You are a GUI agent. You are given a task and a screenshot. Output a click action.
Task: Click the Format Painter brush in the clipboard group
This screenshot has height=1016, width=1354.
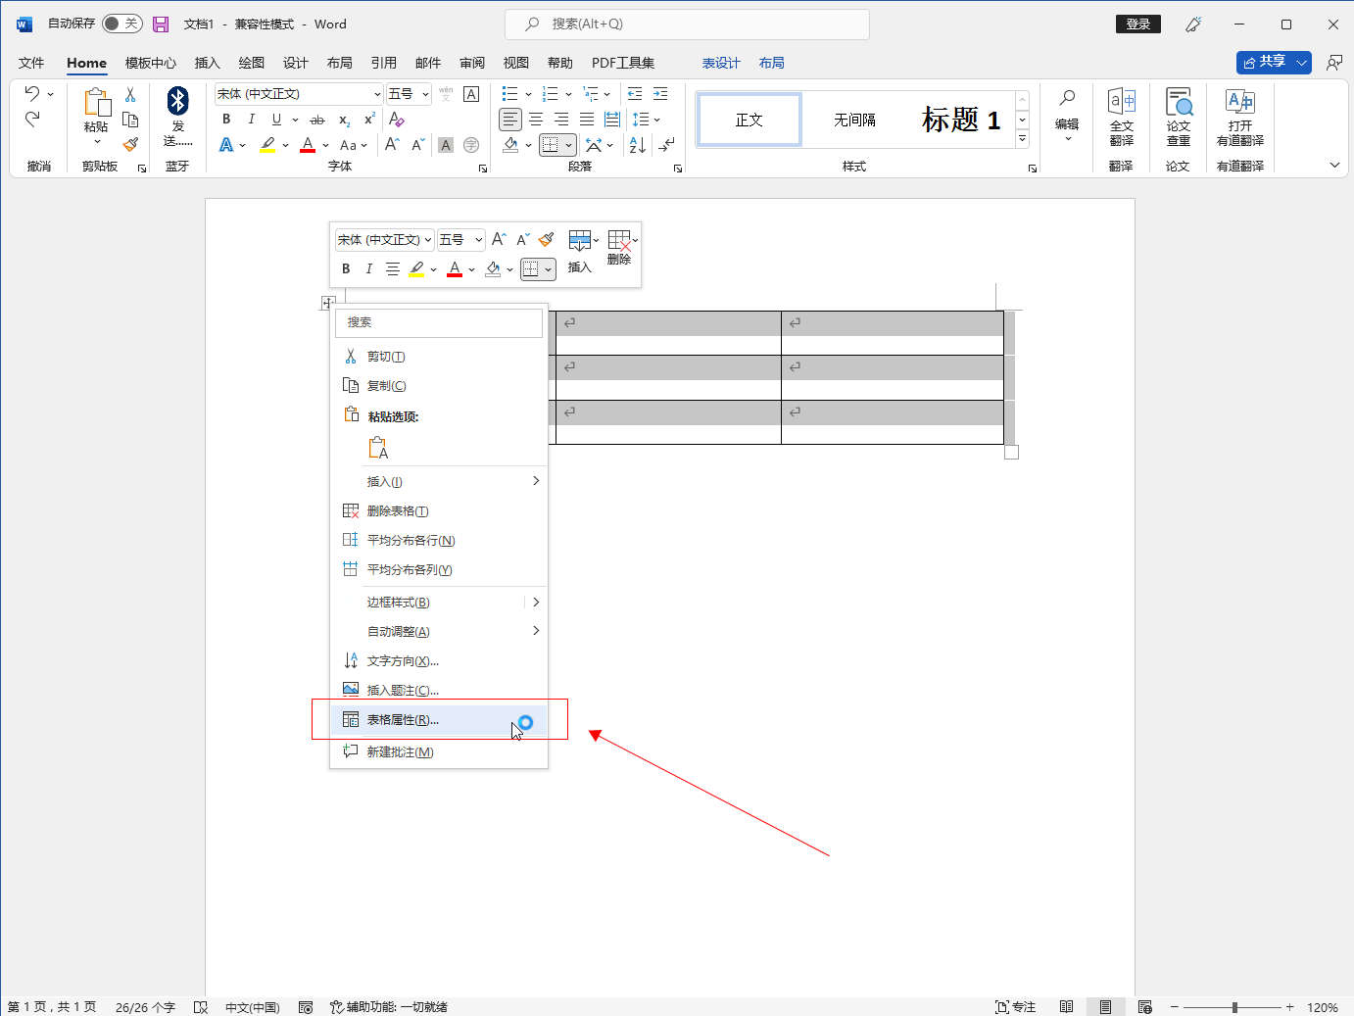pyautogui.click(x=130, y=144)
